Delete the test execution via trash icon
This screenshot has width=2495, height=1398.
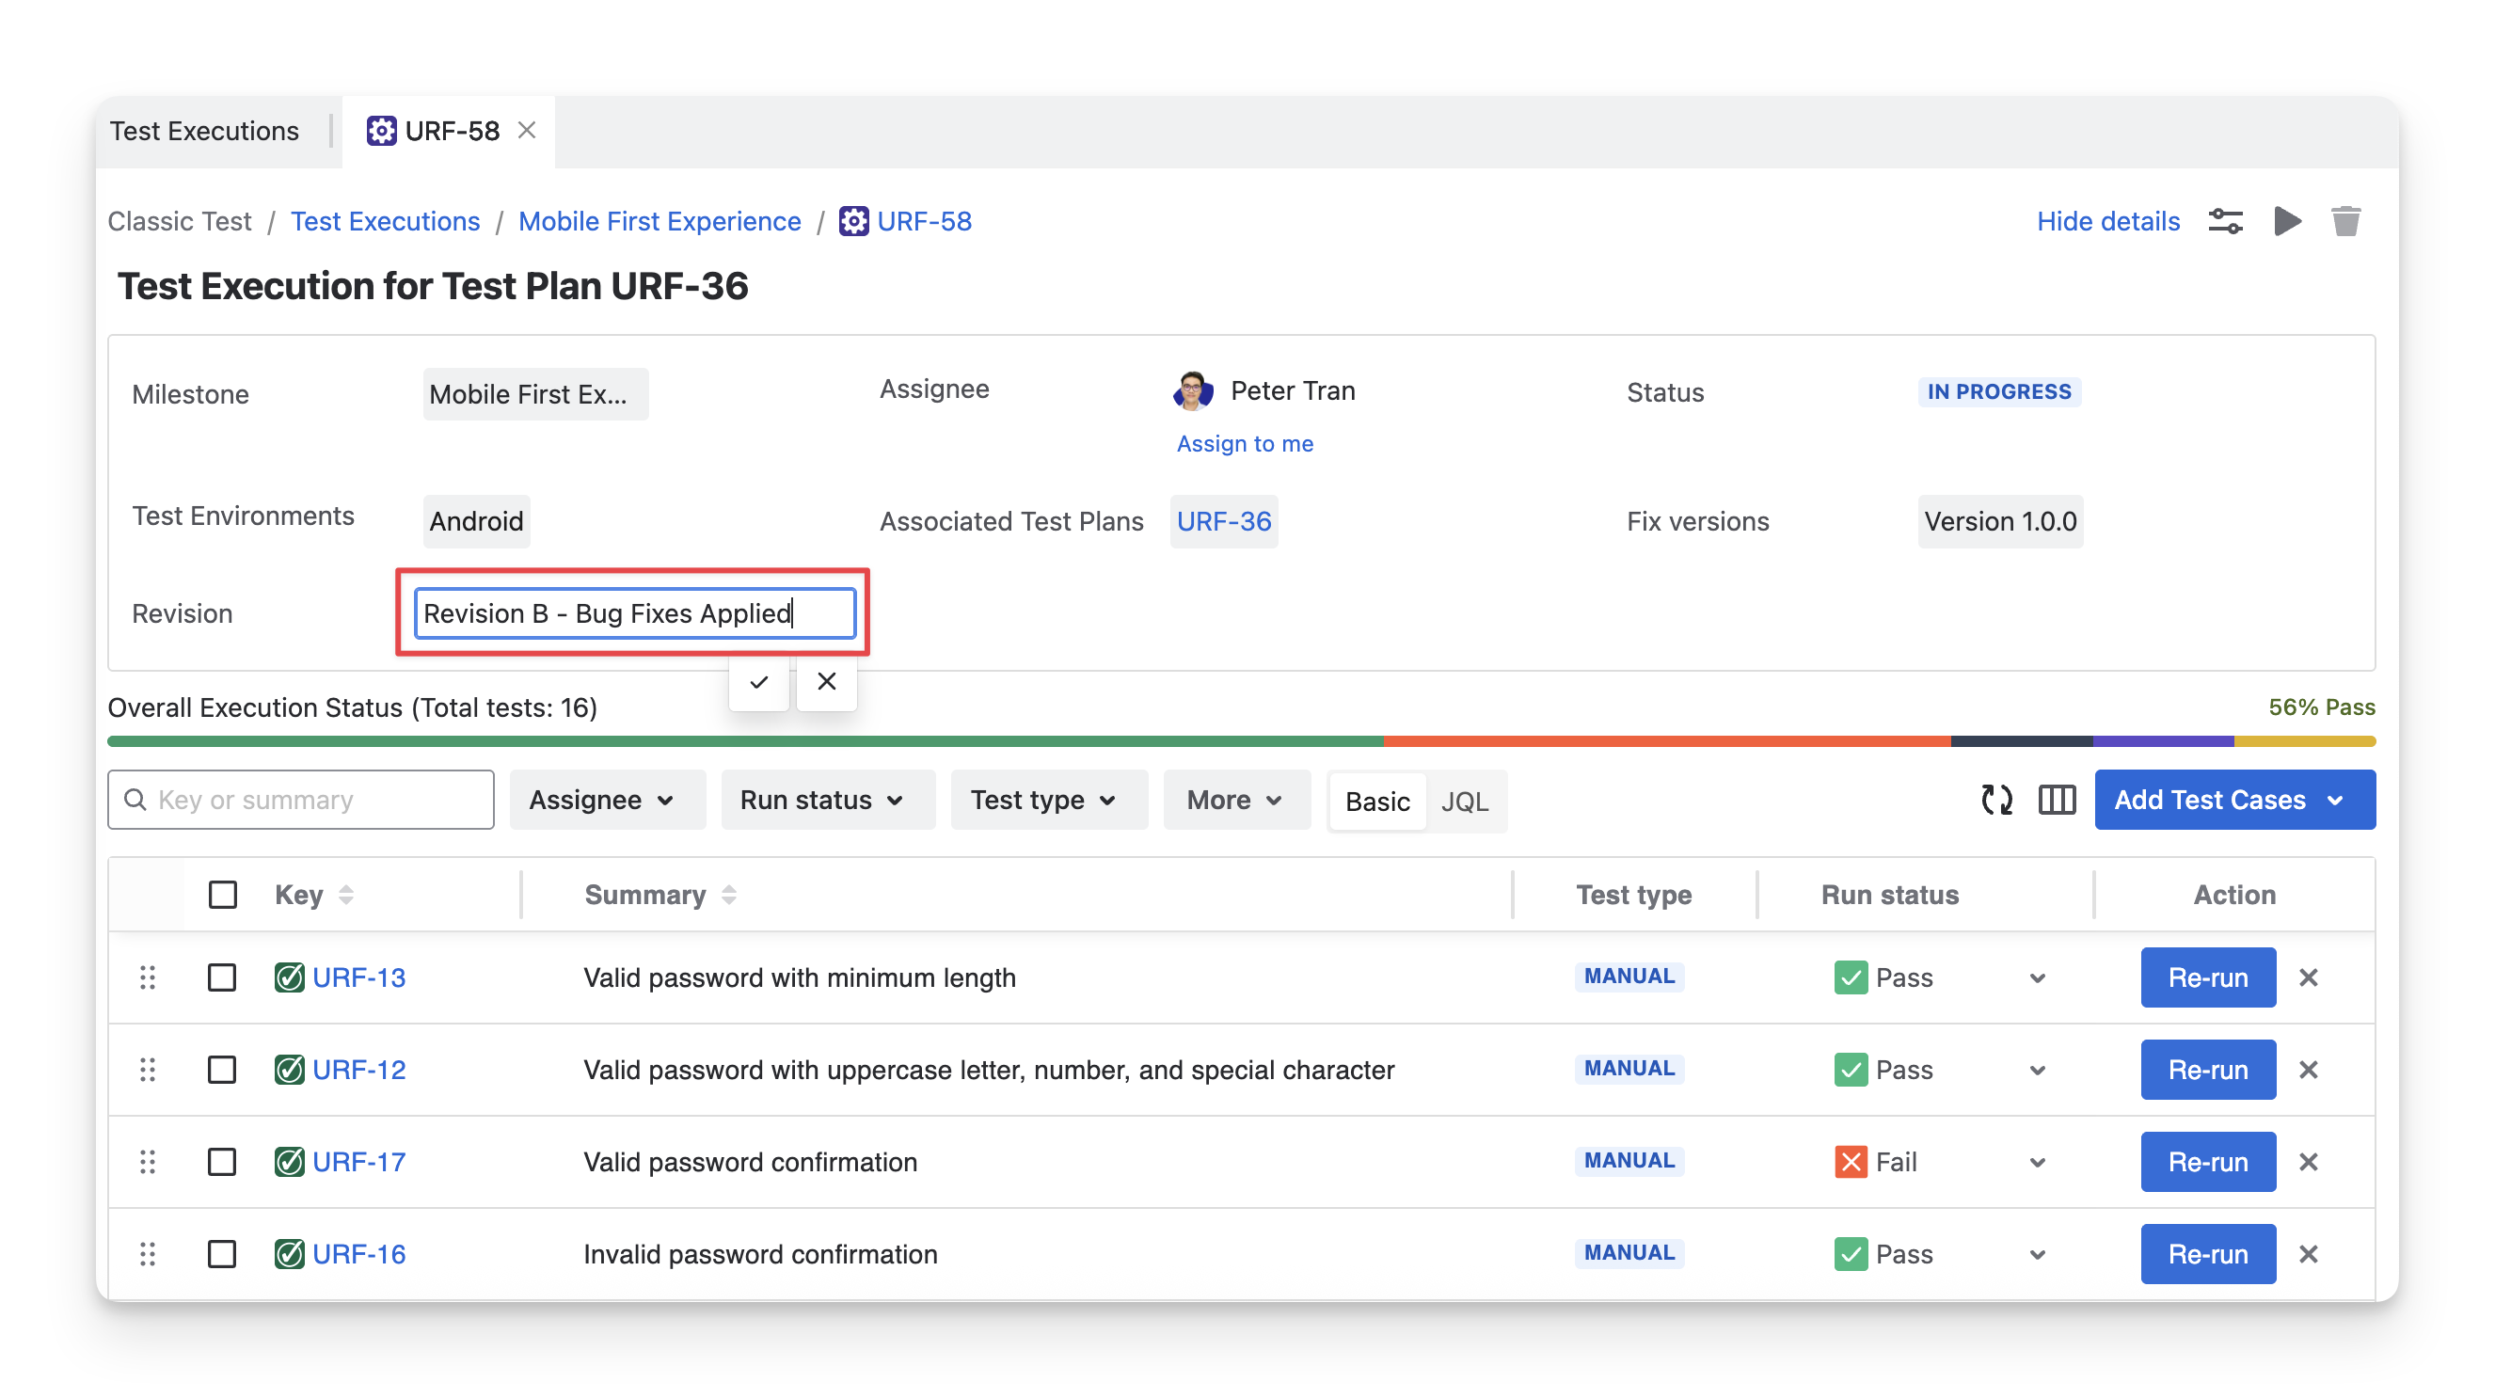[2344, 222]
